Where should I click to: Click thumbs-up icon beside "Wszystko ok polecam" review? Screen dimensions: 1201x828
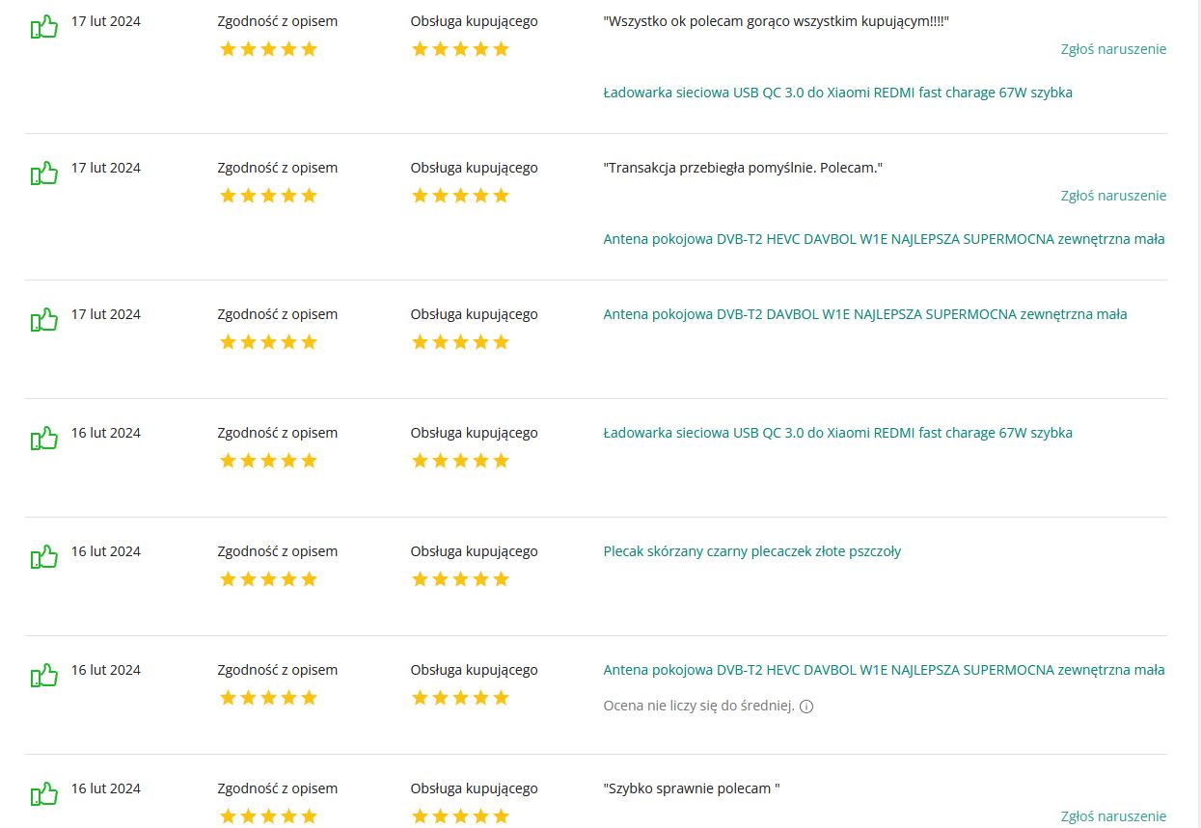pyautogui.click(x=44, y=26)
